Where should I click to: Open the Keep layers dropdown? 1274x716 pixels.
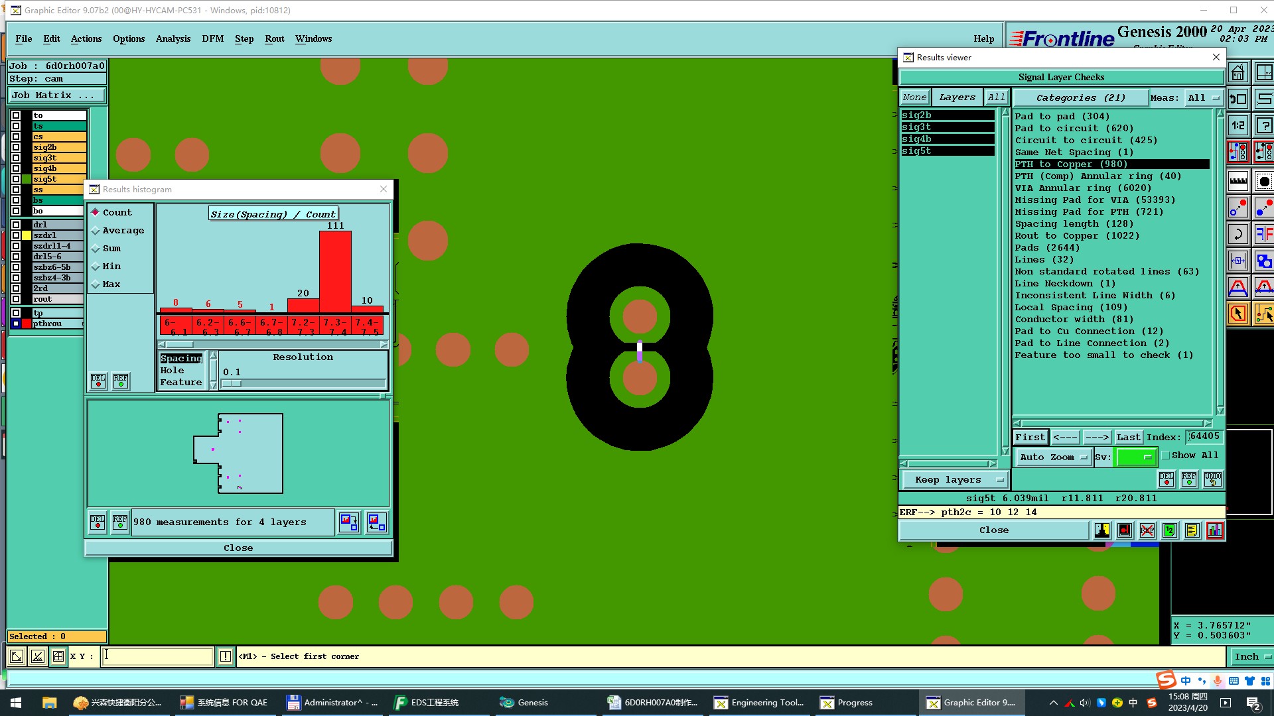[x=955, y=480]
